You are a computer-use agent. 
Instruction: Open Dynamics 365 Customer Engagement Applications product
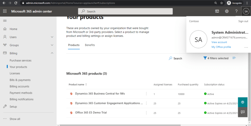pos(109,103)
